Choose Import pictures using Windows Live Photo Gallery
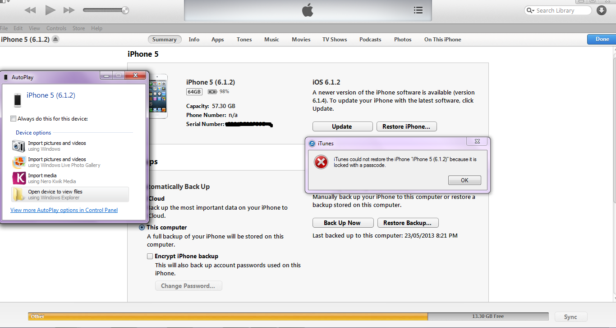Viewport: 616px width, 328px height. (x=70, y=162)
